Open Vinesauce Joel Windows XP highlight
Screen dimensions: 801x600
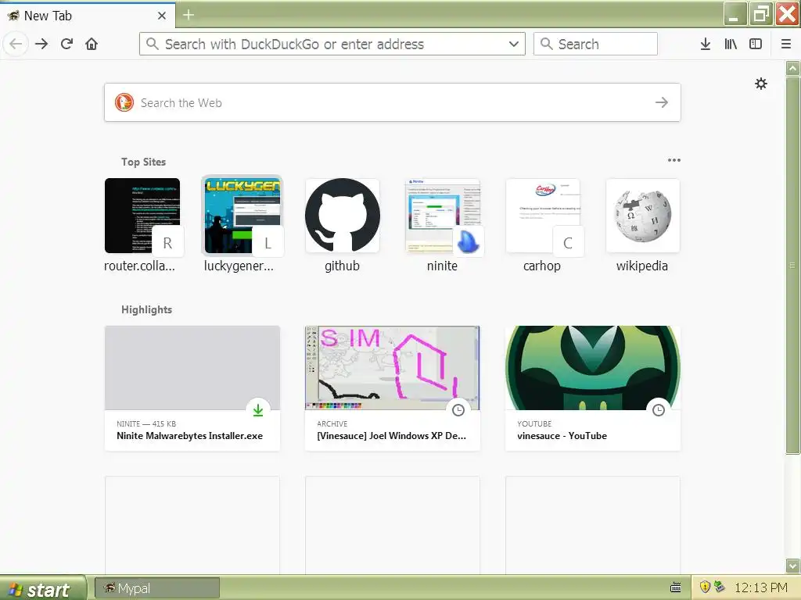point(393,388)
